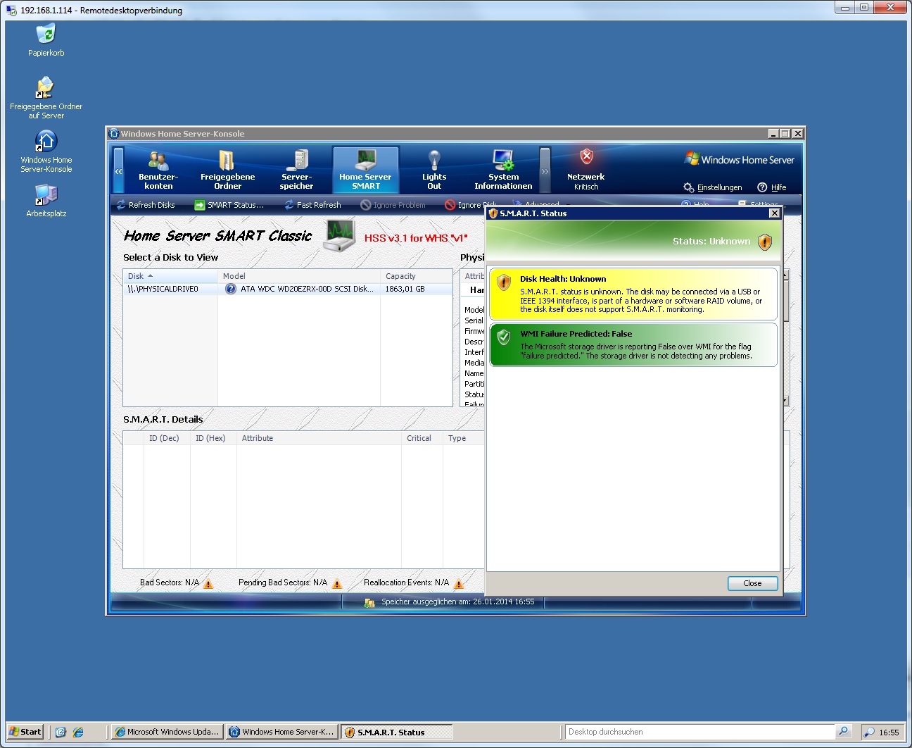Click the Type column header
912x748 pixels.
click(463, 438)
